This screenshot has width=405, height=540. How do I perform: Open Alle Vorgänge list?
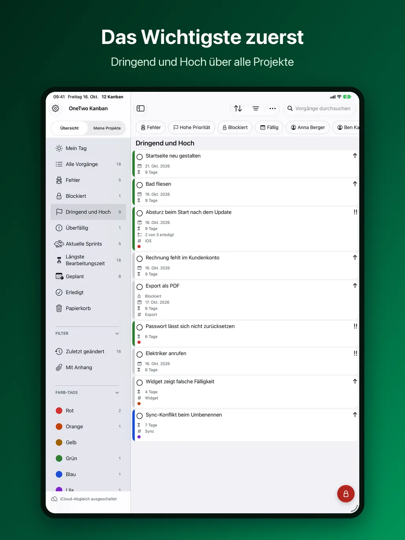(x=88, y=164)
